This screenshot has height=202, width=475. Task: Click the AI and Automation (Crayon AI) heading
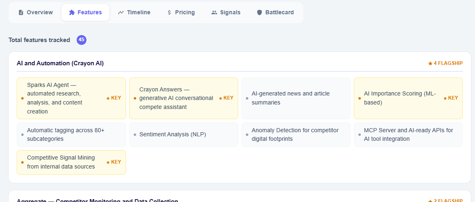(x=60, y=63)
